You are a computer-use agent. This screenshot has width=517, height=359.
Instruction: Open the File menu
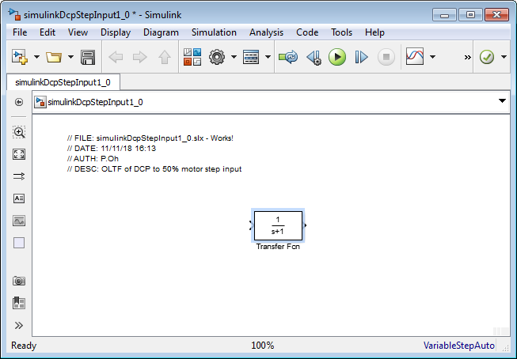click(x=20, y=32)
